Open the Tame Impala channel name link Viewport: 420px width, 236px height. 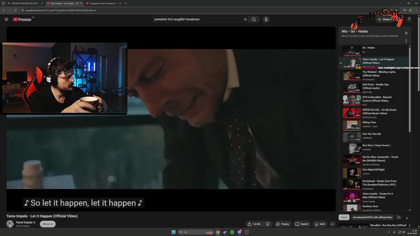tap(24, 222)
